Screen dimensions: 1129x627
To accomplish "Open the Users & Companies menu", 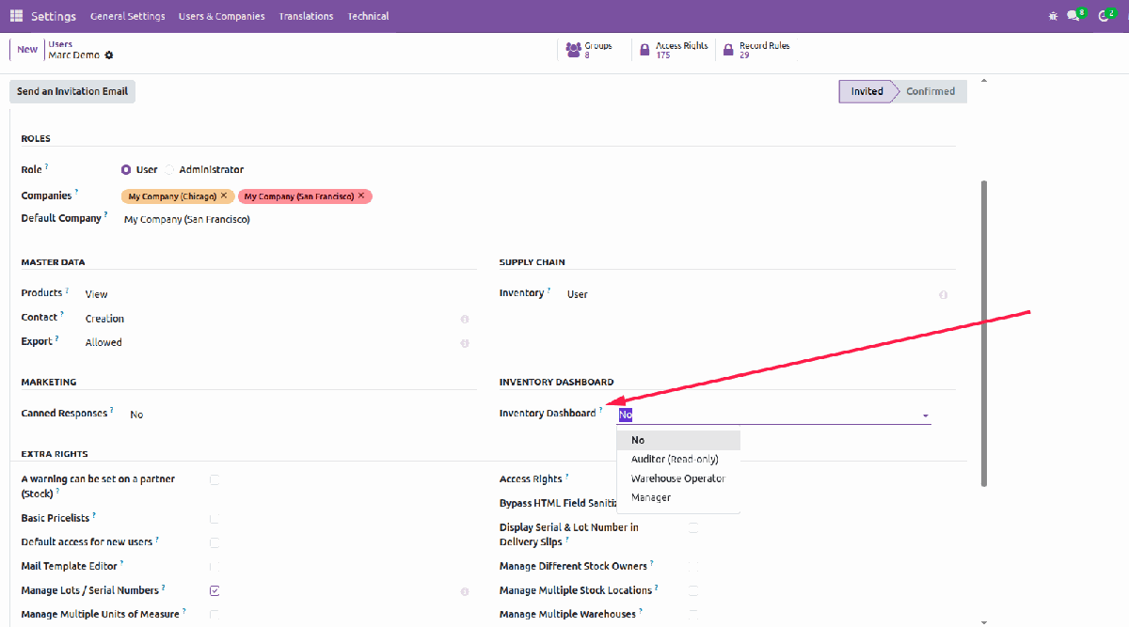I will pyautogui.click(x=222, y=16).
